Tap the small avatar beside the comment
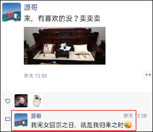This screenshot has width=153, height=132. click(x=21, y=120)
